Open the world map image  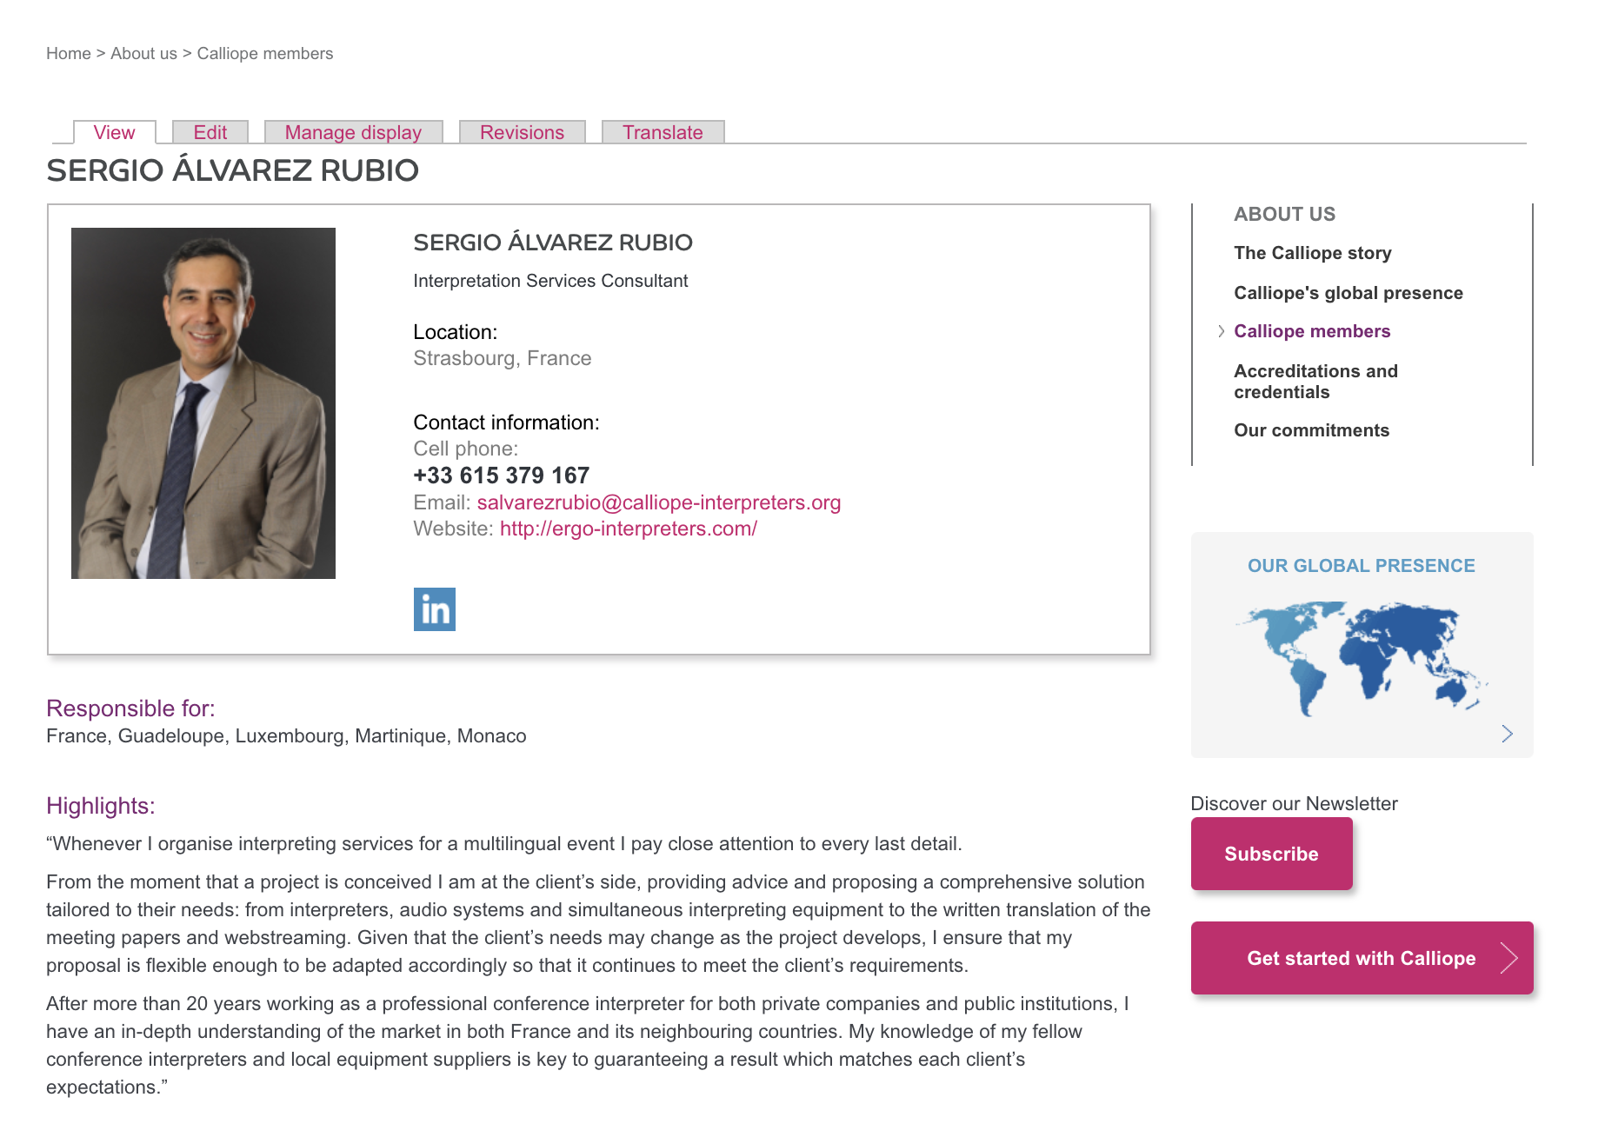pos(1360,657)
